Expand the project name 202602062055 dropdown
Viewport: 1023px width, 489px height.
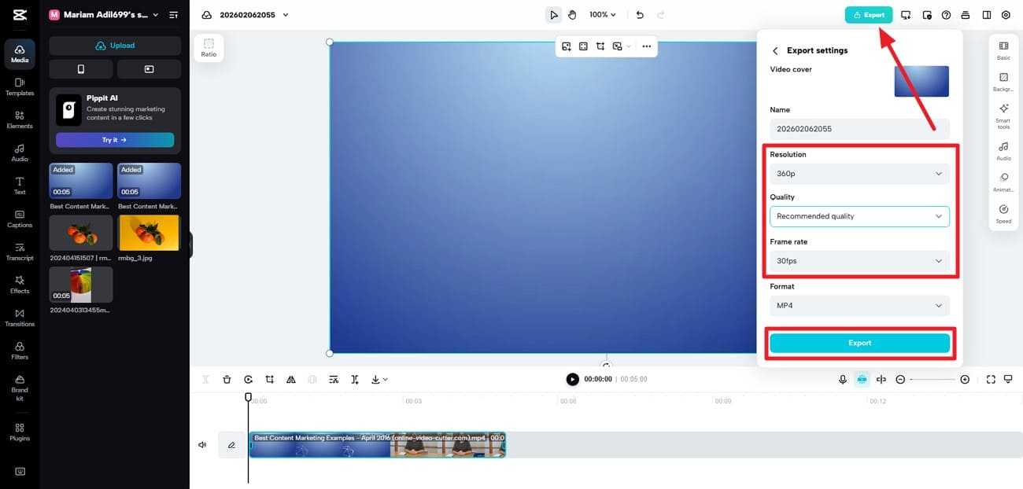(285, 15)
